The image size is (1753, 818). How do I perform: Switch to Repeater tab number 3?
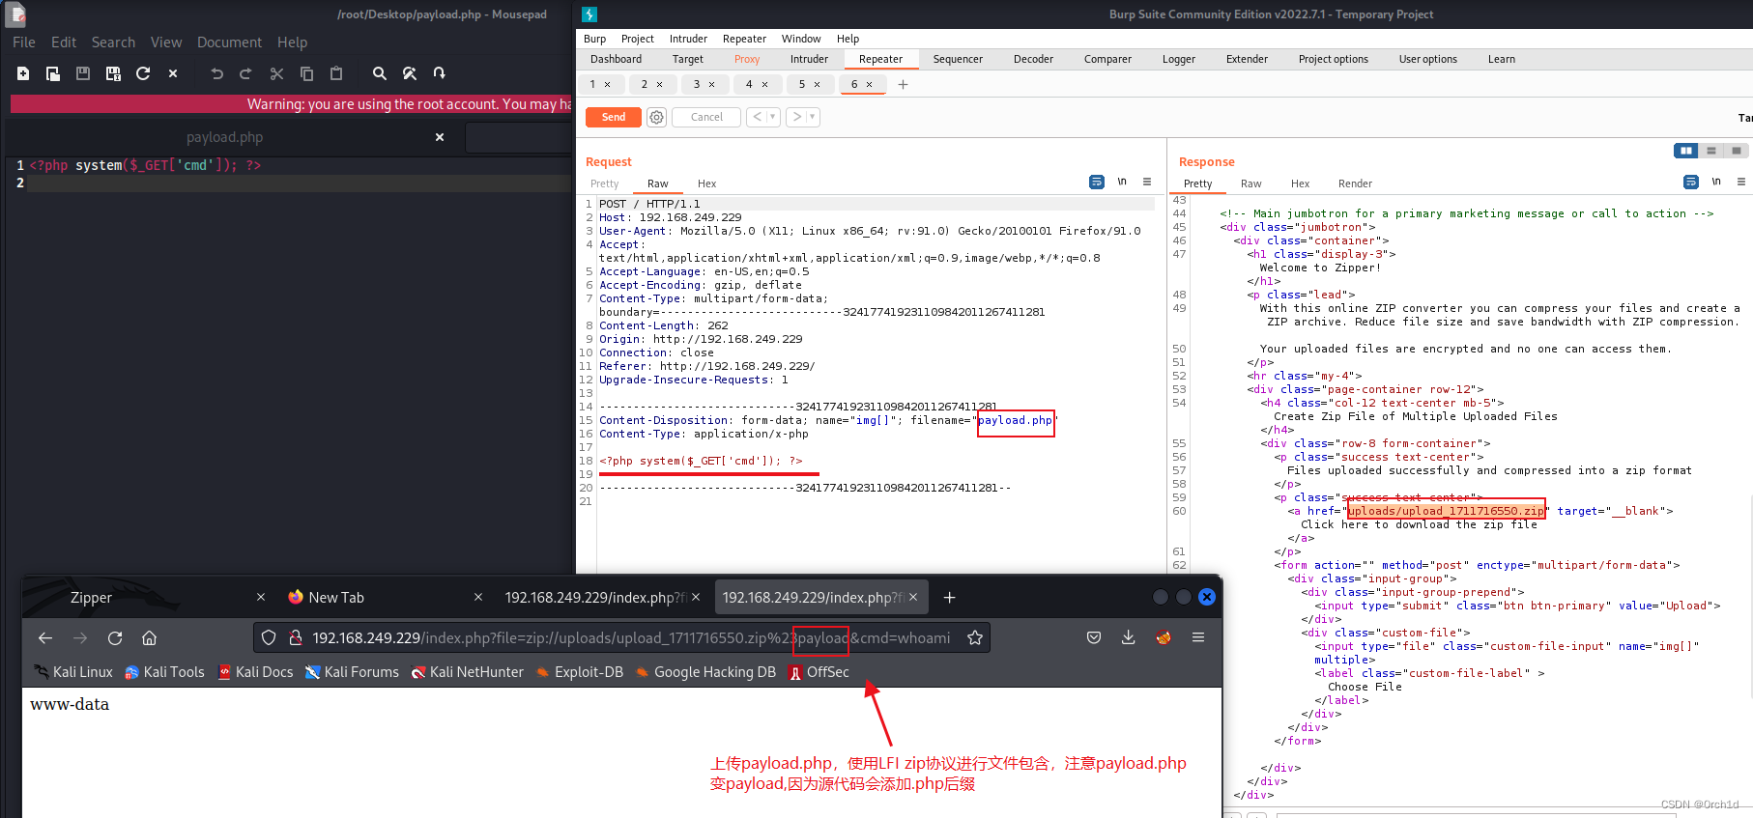pos(696,84)
